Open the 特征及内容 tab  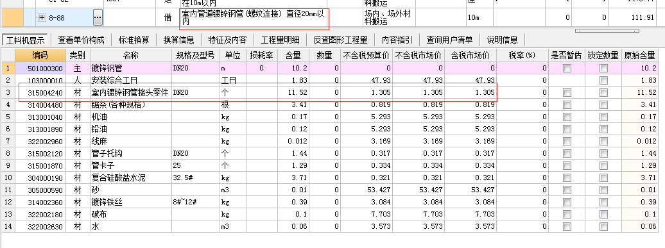(x=227, y=40)
